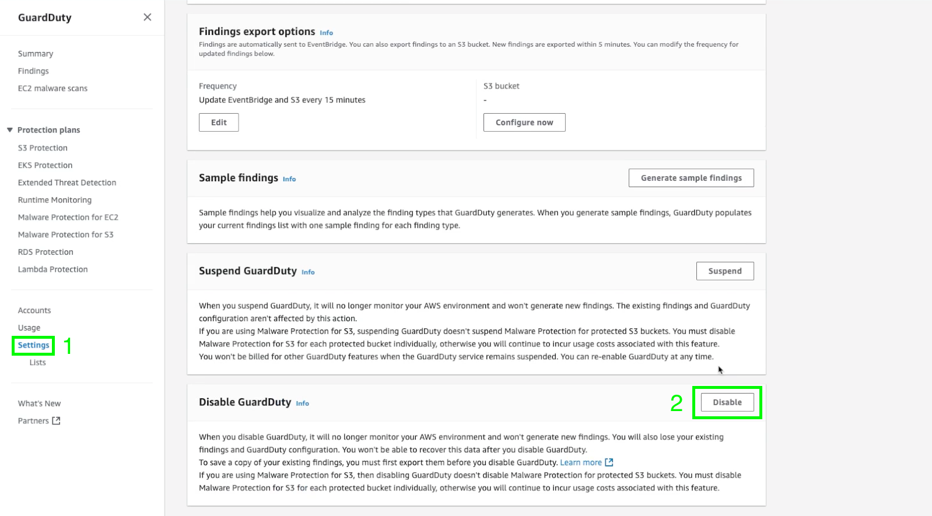Open the Learn more link
The width and height of the screenshot is (932, 516).
581,462
